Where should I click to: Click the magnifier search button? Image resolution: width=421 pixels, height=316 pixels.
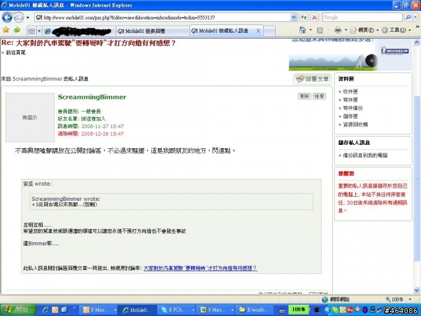click(x=408, y=18)
